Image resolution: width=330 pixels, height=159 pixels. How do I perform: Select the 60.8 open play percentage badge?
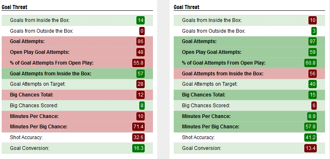pyautogui.click(x=311, y=63)
